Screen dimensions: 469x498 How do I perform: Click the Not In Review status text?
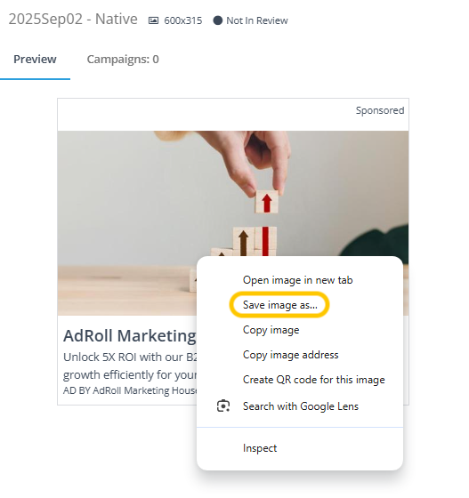(257, 20)
